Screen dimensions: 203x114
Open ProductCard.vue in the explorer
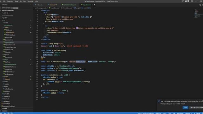(x=10, y=47)
